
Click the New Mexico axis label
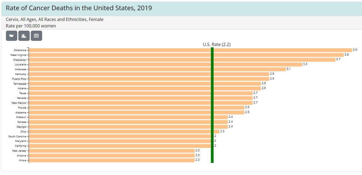coord(19,103)
